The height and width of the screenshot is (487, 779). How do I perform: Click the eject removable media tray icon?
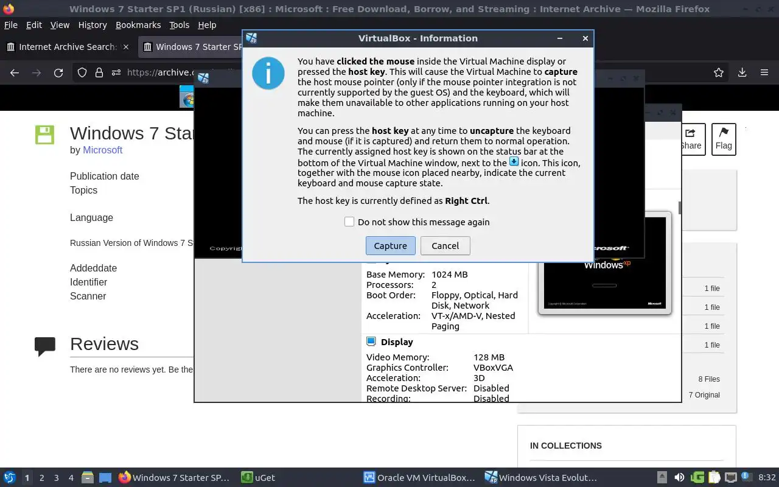[x=662, y=478]
